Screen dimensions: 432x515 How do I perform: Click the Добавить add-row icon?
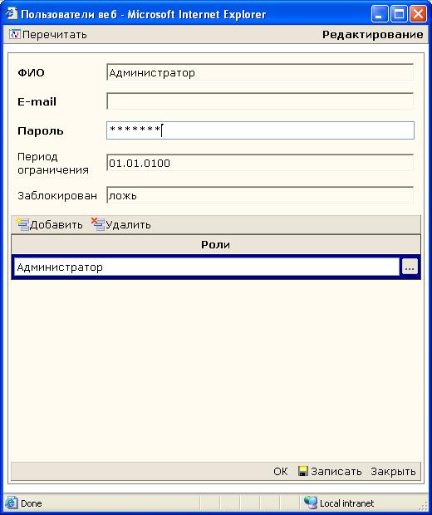tap(22, 224)
